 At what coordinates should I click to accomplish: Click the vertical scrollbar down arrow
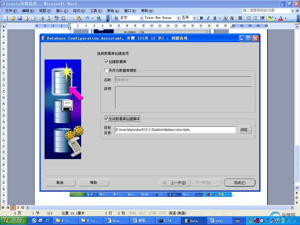tap(297, 187)
